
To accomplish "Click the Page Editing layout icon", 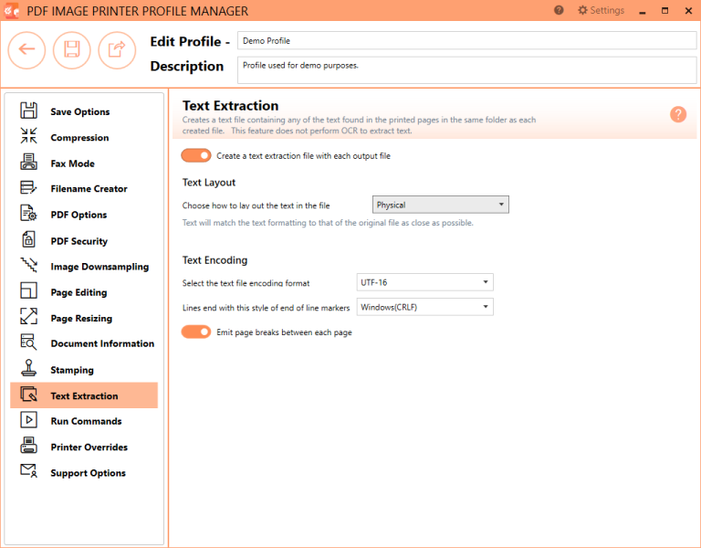I will (28, 290).
